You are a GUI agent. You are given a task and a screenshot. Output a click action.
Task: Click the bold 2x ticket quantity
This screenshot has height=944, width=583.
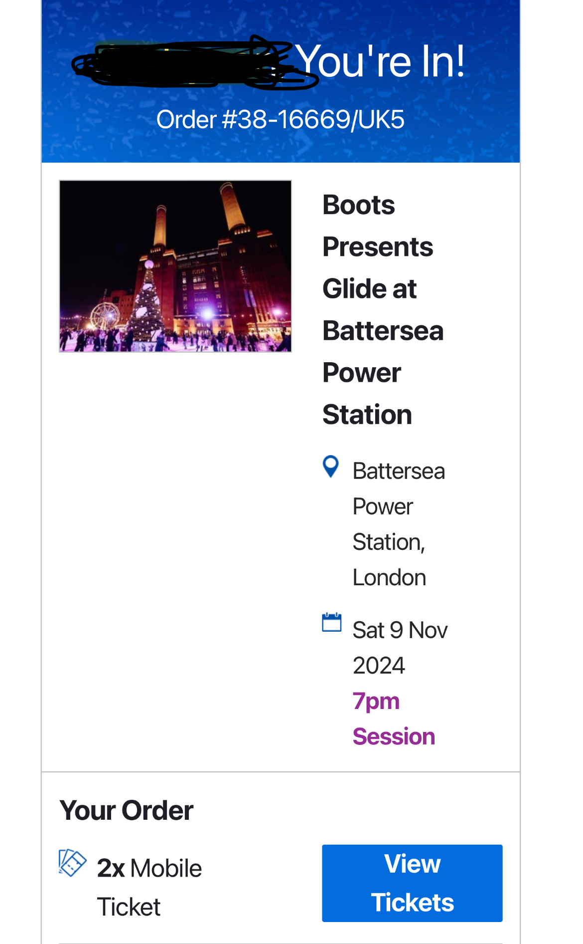(x=111, y=868)
